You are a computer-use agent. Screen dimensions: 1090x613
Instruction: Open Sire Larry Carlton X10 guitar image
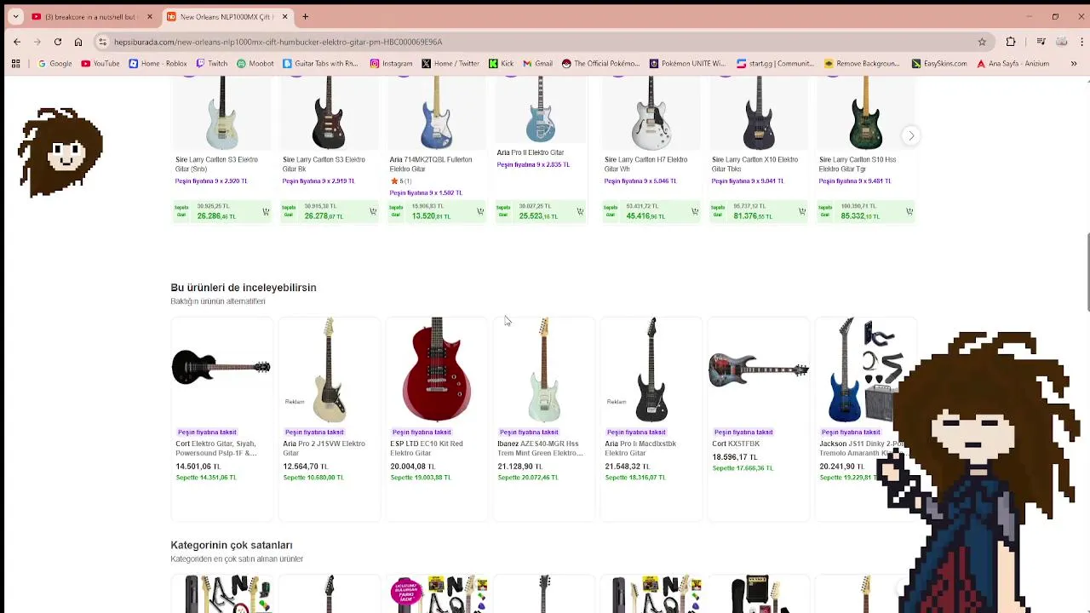click(758, 113)
